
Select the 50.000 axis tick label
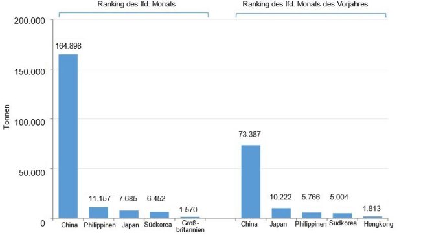tap(32, 173)
